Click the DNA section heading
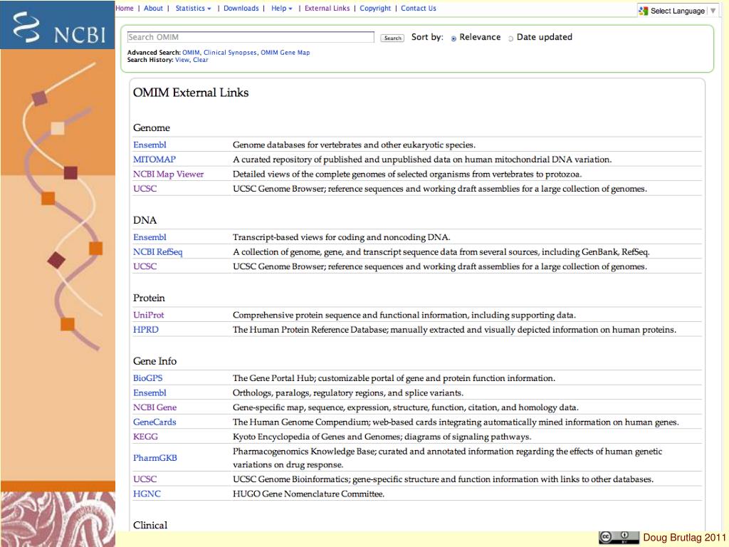 pyautogui.click(x=145, y=221)
